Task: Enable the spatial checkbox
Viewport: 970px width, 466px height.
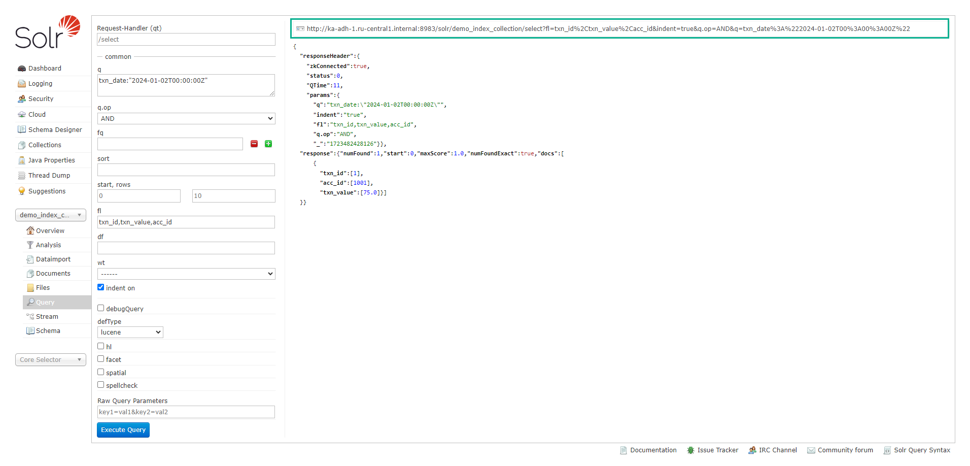Action: tap(101, 372)
